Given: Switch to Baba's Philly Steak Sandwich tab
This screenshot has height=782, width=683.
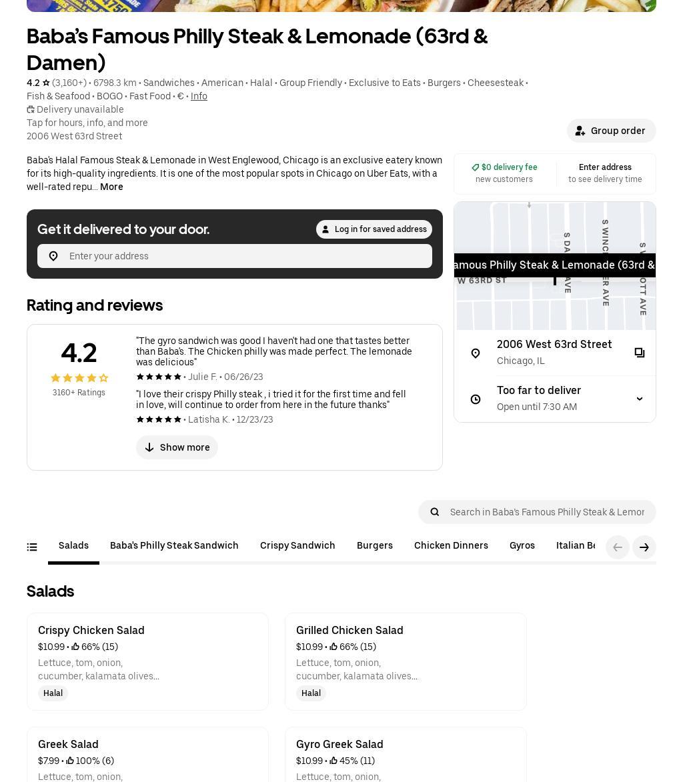Looking at the screenshot, I should point(174,545).
